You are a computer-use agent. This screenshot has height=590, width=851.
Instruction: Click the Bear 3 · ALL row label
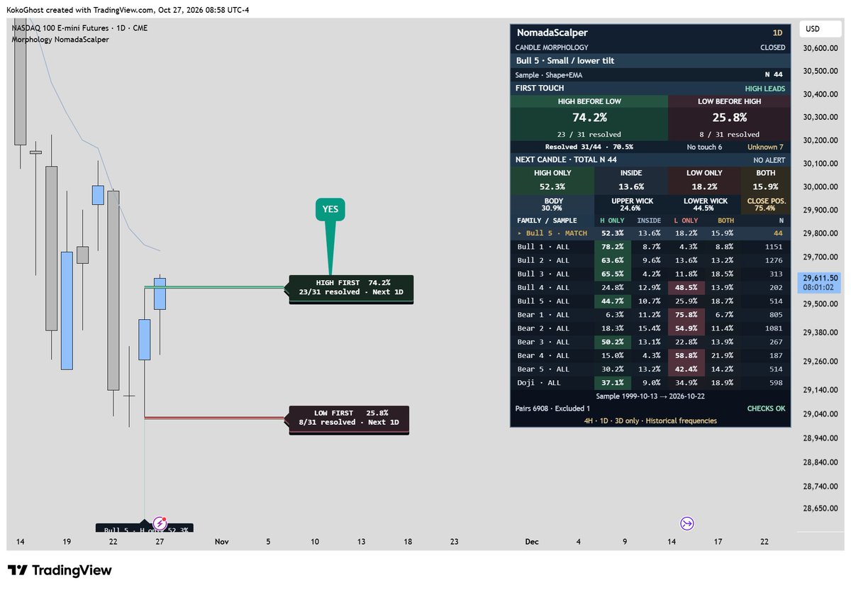(x=543, y=342)
